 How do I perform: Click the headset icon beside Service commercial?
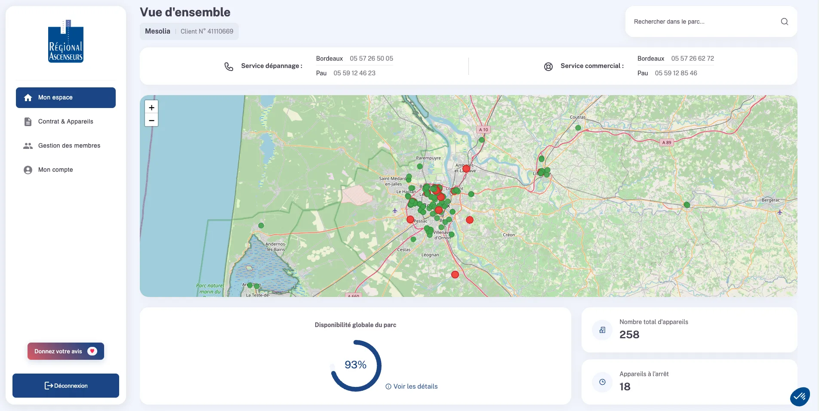point(548,66)
